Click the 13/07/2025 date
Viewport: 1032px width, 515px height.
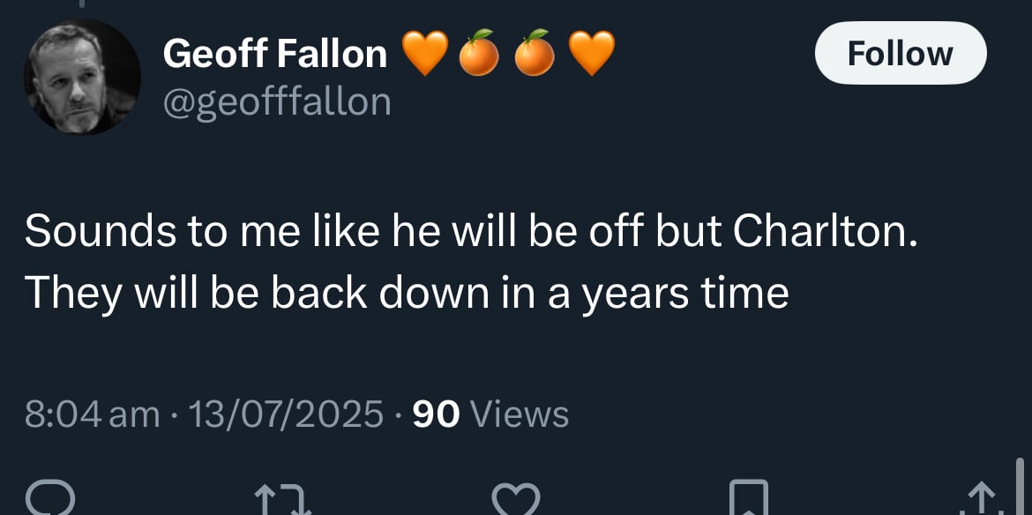click(285, 414)
